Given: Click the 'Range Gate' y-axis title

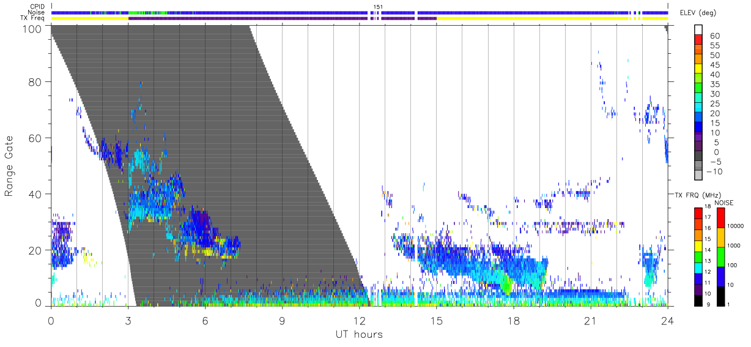Looking at the screenshot, I should 9,167.
